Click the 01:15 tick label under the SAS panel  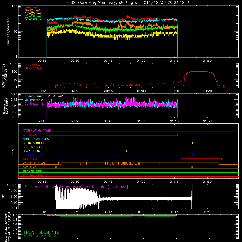[x=174, y=212]
